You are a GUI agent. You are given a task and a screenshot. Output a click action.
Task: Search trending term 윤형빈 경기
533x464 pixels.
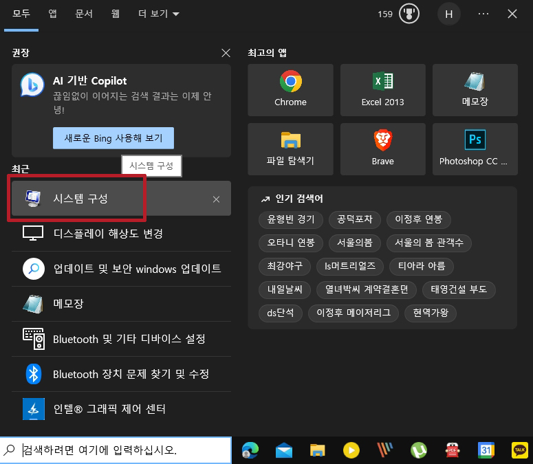coord(291,219)
